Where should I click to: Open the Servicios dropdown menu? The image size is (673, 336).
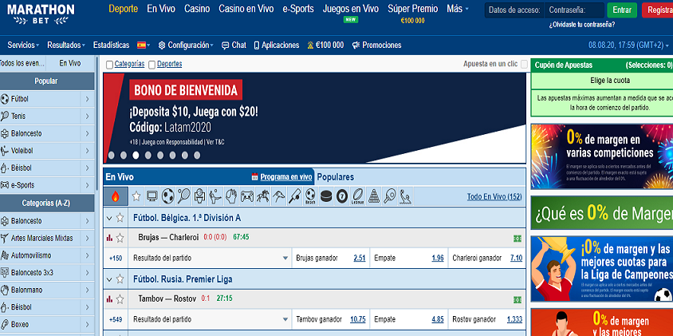(x=24, y=45)
